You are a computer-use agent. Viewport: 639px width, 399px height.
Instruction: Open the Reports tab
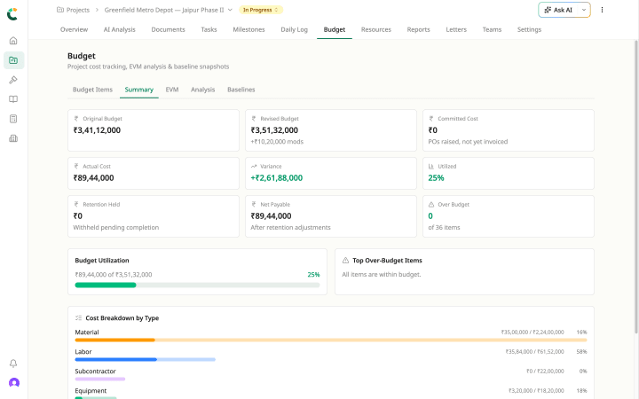(418, 29)
